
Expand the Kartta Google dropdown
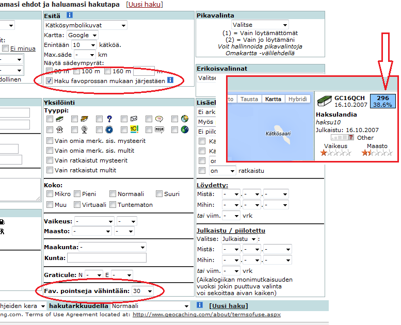pos(83,35)
